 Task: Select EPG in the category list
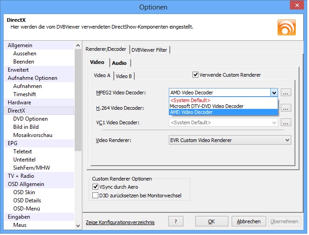(40, 144)
